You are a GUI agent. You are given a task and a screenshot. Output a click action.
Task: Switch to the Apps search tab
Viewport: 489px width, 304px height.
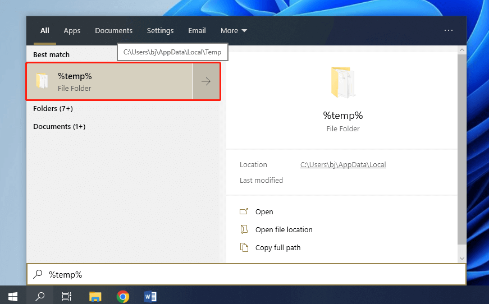72,30
